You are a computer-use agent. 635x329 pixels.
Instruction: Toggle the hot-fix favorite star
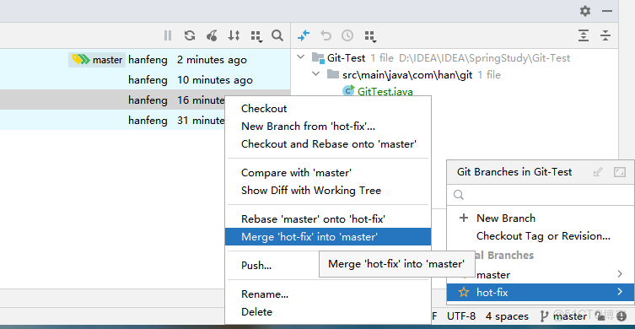[463, 292]
